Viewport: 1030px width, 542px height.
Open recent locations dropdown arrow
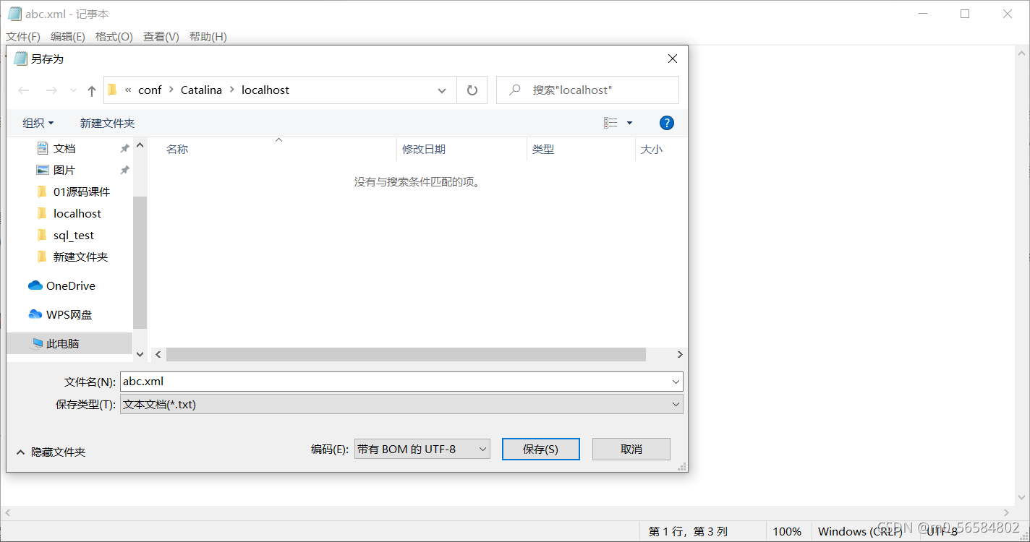(73, 90)
